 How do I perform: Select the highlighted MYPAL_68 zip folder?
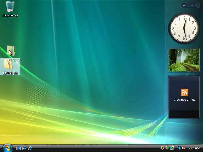pos(10,67)
